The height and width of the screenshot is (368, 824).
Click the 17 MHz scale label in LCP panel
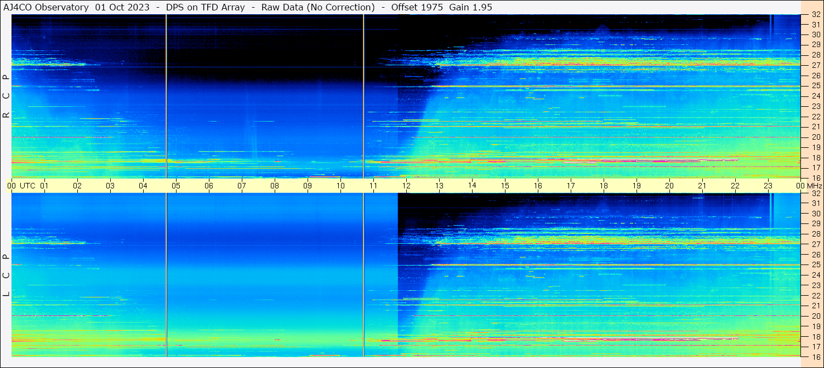tap(815, 347)
